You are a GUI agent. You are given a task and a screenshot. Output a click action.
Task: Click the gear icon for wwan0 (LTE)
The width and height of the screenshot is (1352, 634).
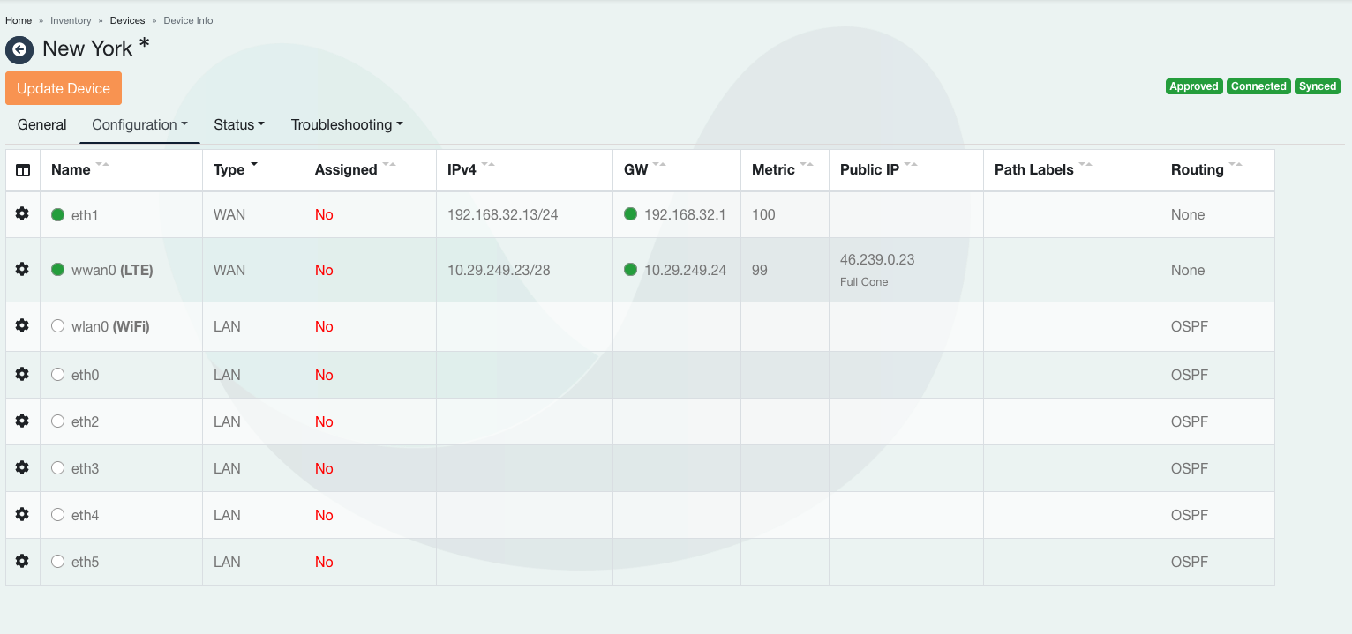tap(23, 270)
